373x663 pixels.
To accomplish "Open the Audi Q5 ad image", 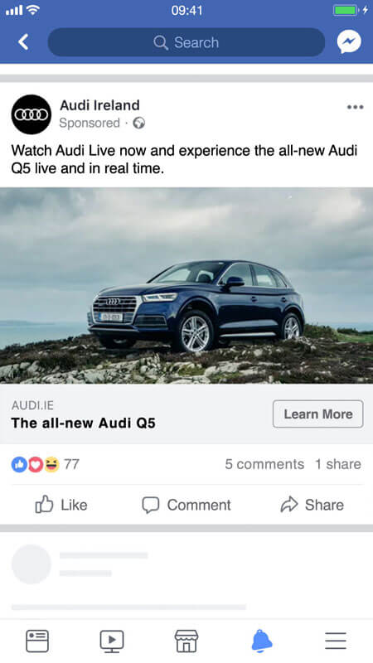I will coord(186,285).
